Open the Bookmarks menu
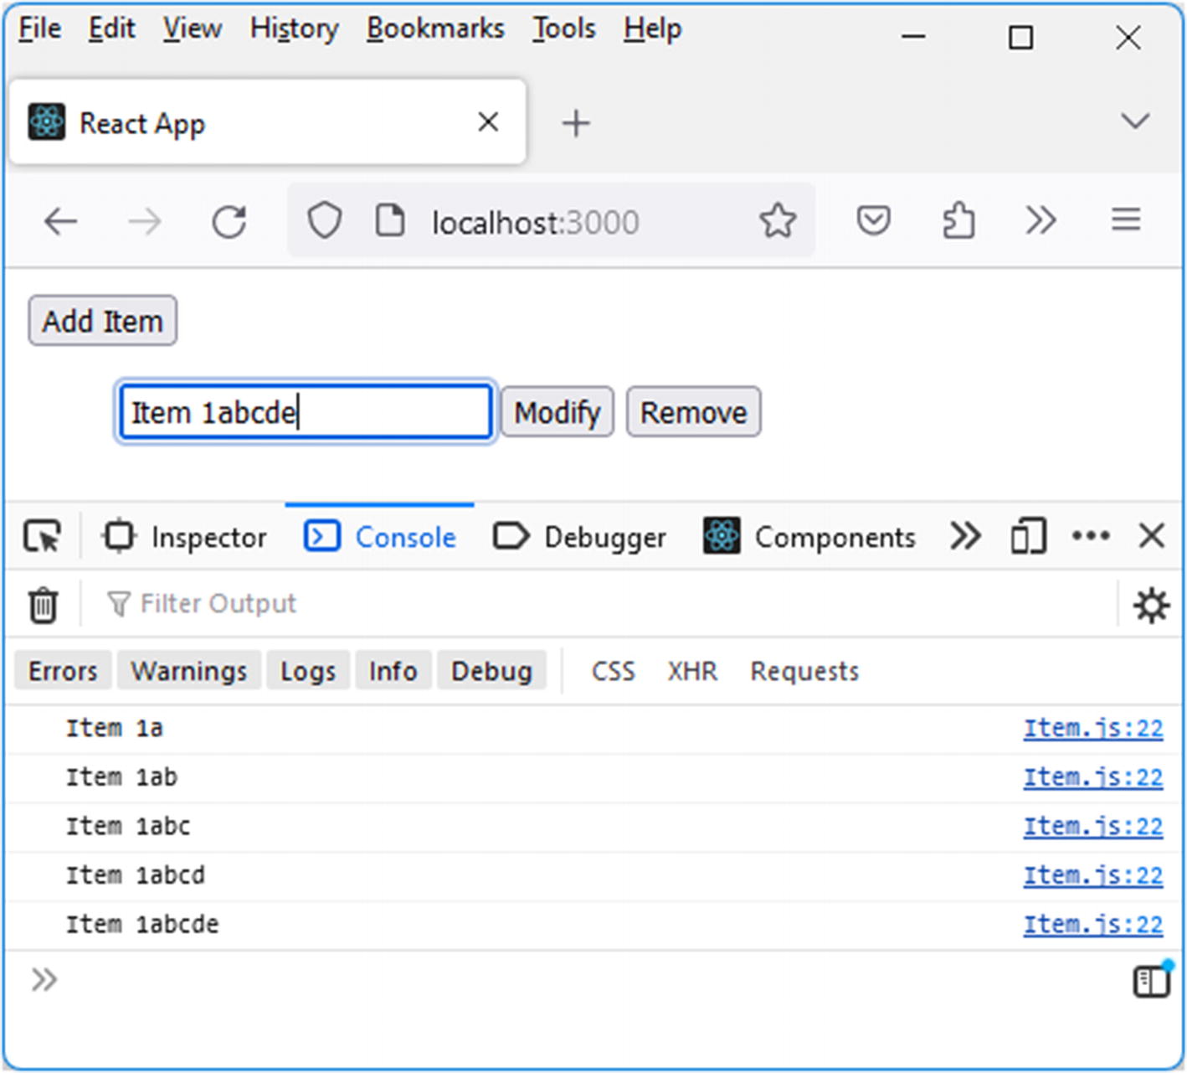The width and height of the screenshot is (1187, 1073). point(435,28)
